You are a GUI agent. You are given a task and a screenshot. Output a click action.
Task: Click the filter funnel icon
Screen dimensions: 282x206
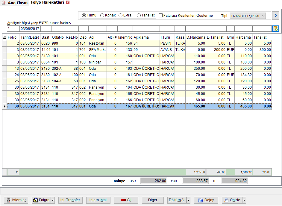(x=275, y=29)
